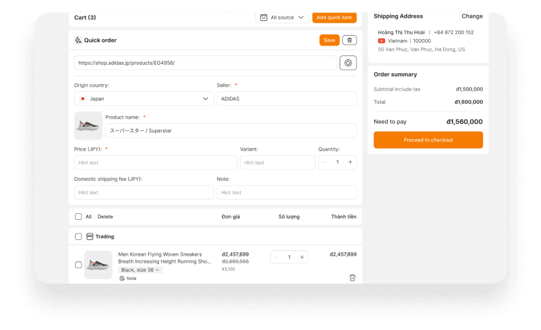Open the All source dropdown
The width and height of the screenshot is (541, 330).
click(x=282, y=18)
